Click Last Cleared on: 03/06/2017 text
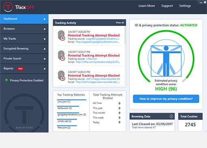Screen dimensions: 207x148 pyautogui.click(x=152, y=124)
